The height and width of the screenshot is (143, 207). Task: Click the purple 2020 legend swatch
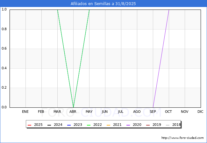(x=128, y=125)
